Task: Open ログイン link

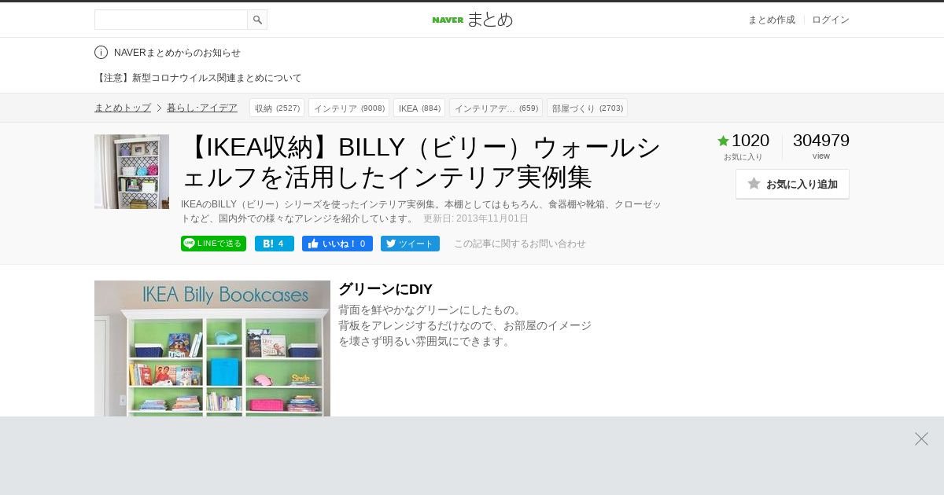Action: click(x=831, y=20)
